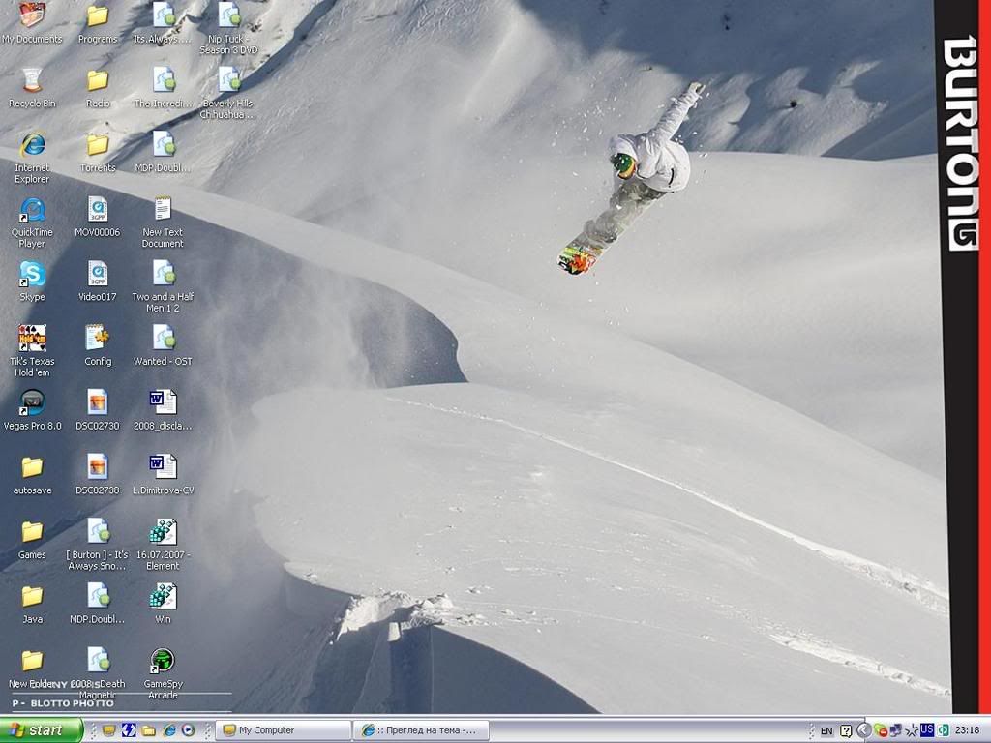Open the Recycle Bin
Screen dimensions: 991x743
(32, 88)
